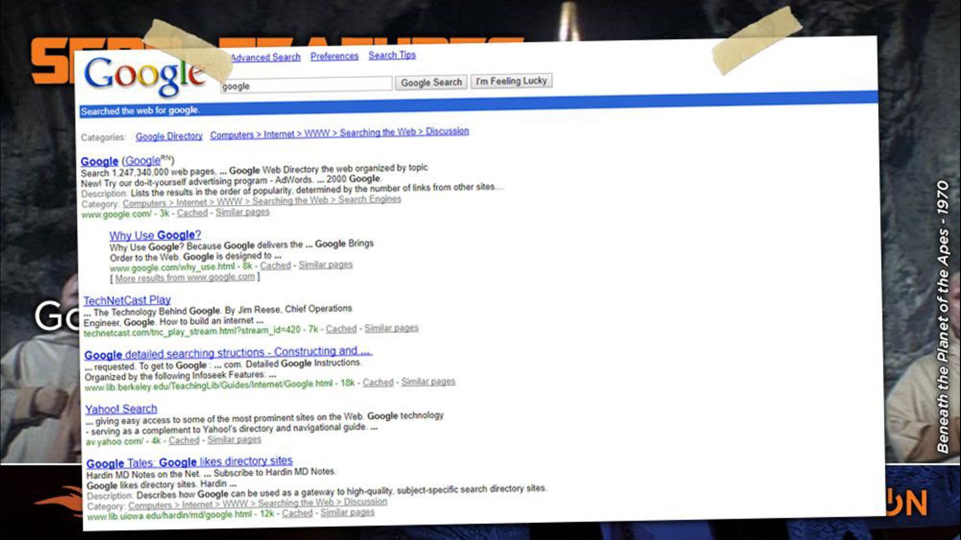Open Cached link for www.google.com/ result
Viewport: 961px width, 540px height.
click(192, 213)
